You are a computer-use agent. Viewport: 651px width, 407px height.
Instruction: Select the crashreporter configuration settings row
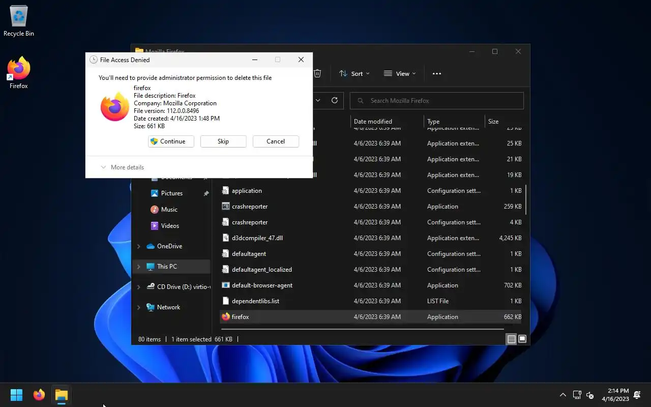371,222
